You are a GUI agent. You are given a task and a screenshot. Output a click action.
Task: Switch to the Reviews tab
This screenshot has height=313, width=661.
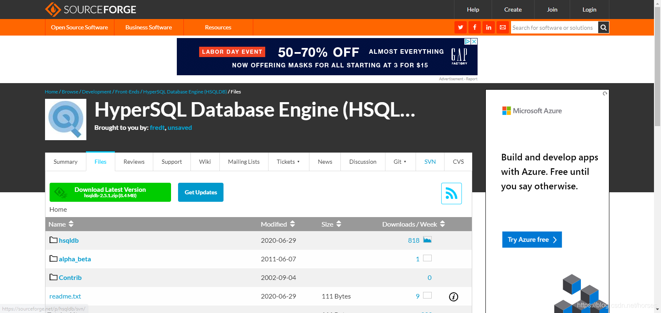click(134, 162)
